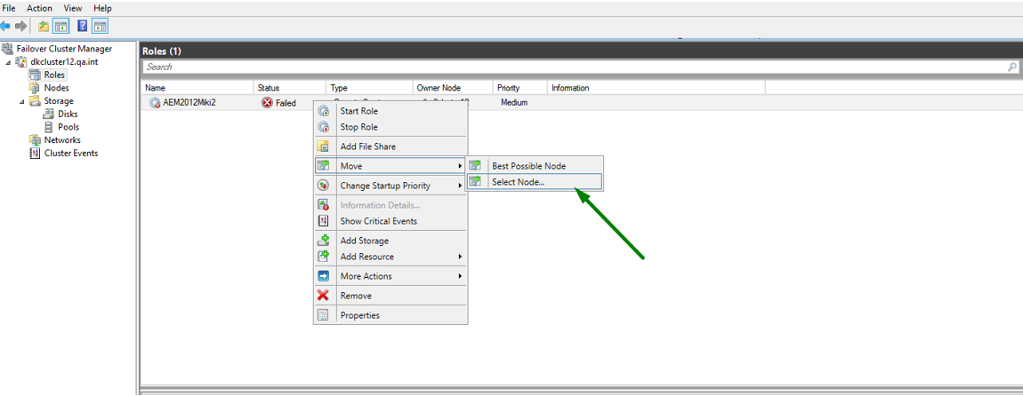This screenshot has width=1023, height=396.
Task: Click the Start Role gear icon
Action: [x=323, y=111]
